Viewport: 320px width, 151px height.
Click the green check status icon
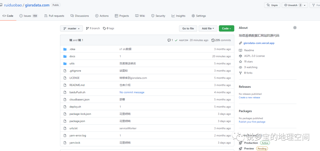[176, 40]
